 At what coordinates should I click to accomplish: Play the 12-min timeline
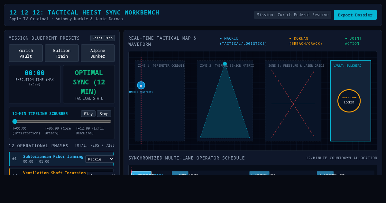[88, 114]
